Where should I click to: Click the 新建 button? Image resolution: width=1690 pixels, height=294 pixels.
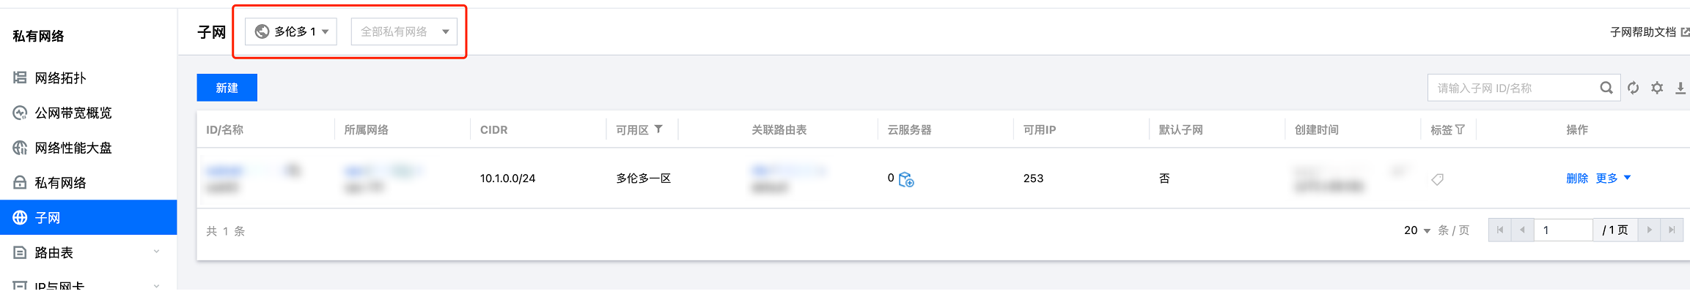pyautogui.click(x=227, y=88)
